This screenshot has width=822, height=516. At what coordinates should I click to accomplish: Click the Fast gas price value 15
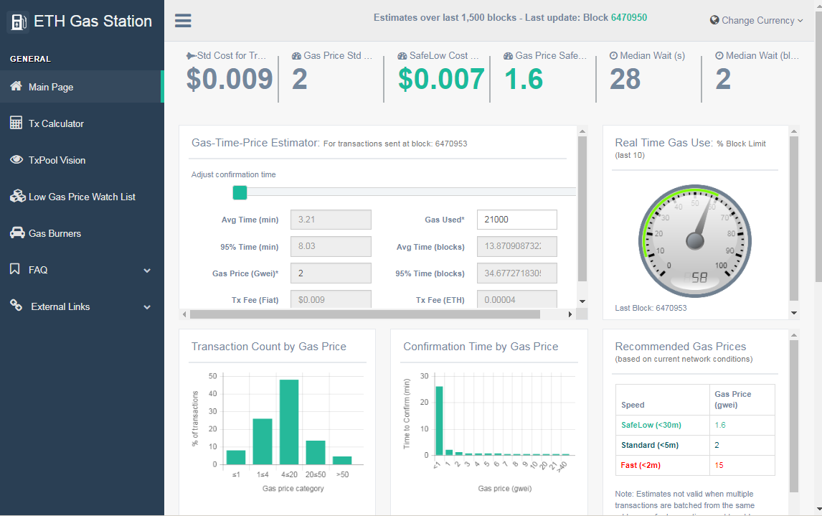(x=719, y=465)
